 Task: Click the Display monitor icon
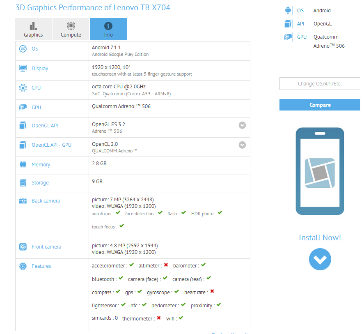click(x=23, y=68)
